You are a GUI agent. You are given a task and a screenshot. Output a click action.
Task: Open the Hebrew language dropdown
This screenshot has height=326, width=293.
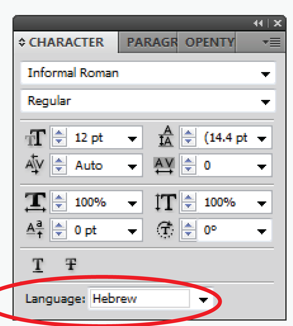203,300
